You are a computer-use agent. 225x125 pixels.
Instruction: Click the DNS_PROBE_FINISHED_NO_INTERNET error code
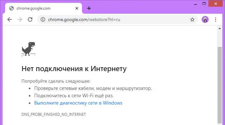pos(54,114)
